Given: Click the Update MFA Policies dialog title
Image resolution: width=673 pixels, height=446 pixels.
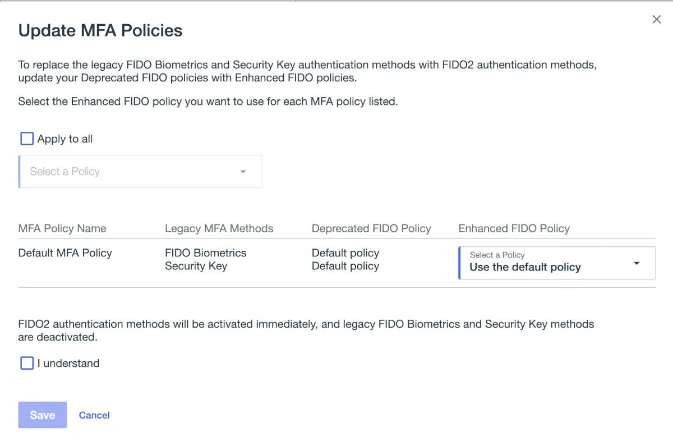Looking at the screenshot, I should (x=100, y=30).
